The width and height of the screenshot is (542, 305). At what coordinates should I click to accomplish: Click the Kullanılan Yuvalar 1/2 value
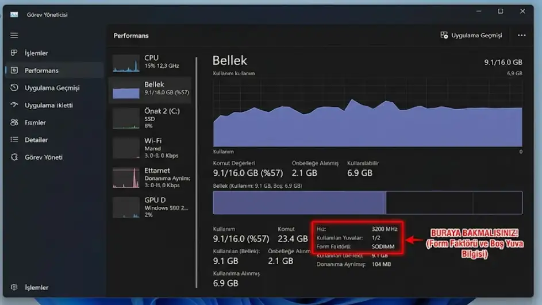tap(376, 238)
